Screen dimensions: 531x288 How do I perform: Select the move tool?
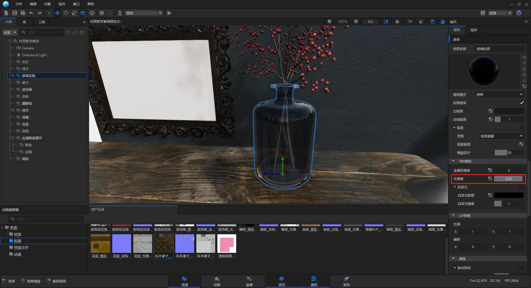[x=58, y=13]
